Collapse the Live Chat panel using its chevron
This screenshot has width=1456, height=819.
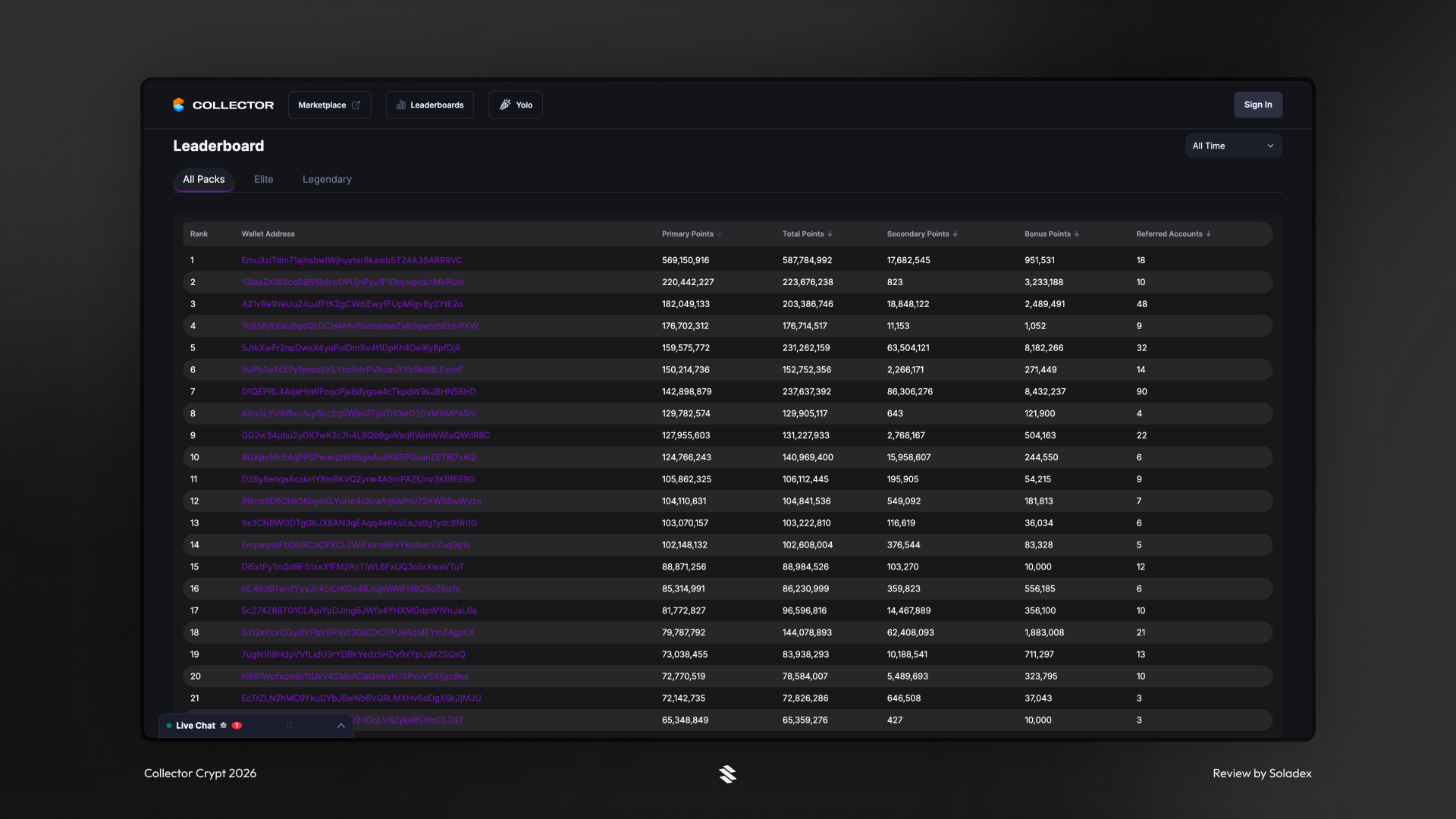point(340,726)
